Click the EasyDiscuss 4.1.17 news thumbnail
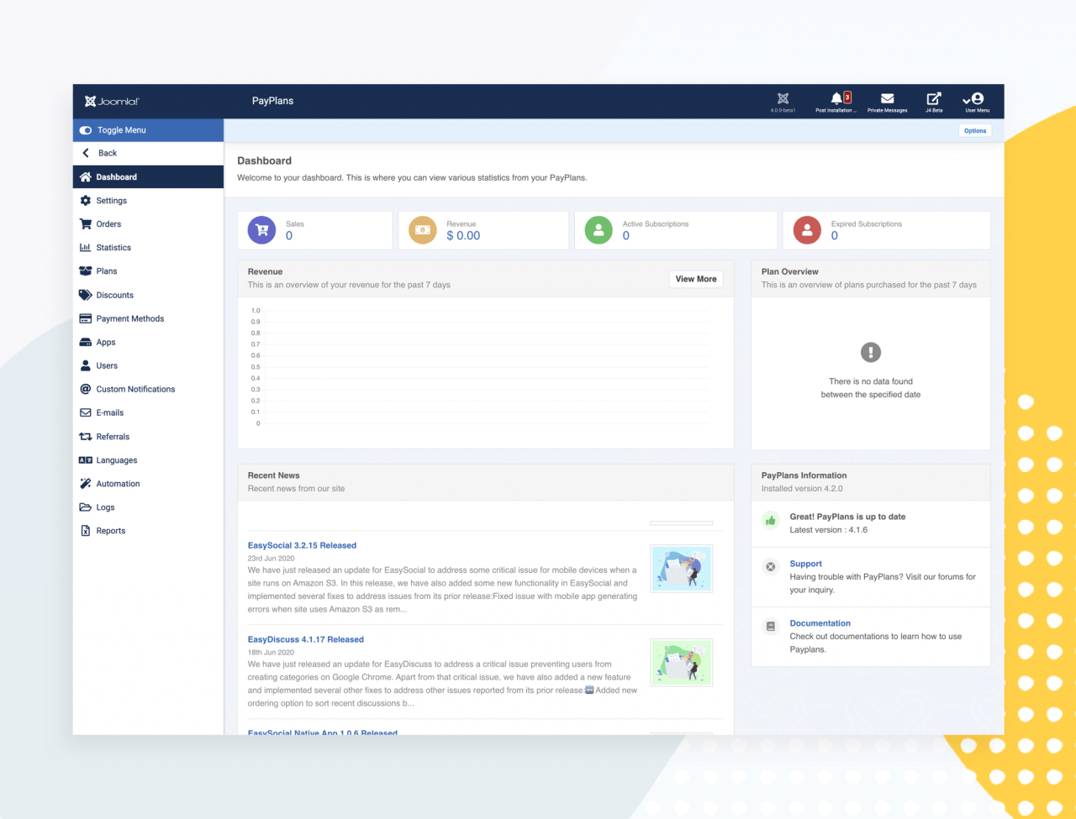Viewport: 1076px width, 819px height. click(681, 663)
